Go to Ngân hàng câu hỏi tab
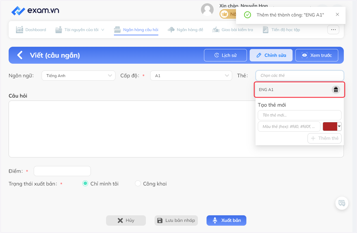This screenshot has height=233, width=357. [x=136, y=30]
